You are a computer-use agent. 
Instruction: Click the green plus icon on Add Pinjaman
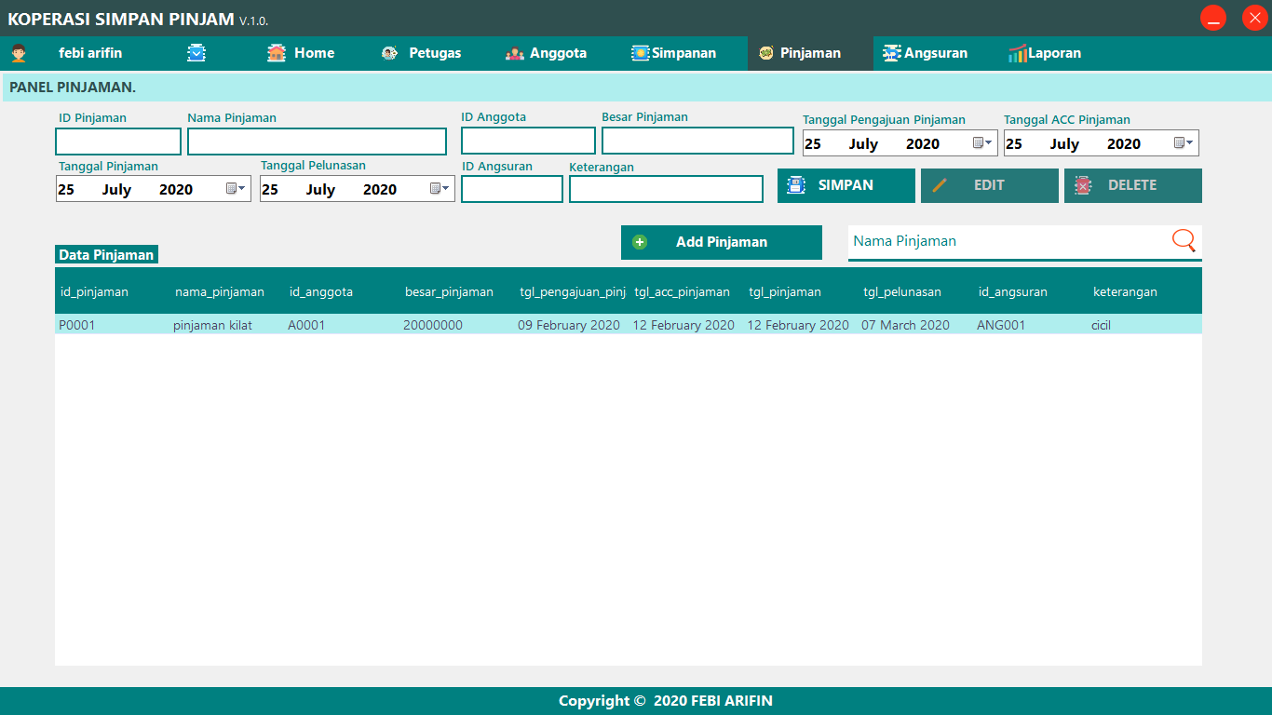pyautogui.click(x=639, y=241)
